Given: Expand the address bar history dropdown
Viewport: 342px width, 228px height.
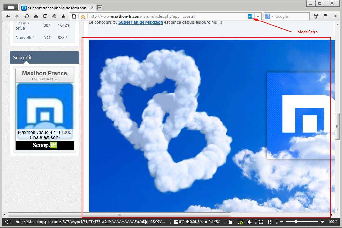Looking at the screenshot, I should point(258,16).
